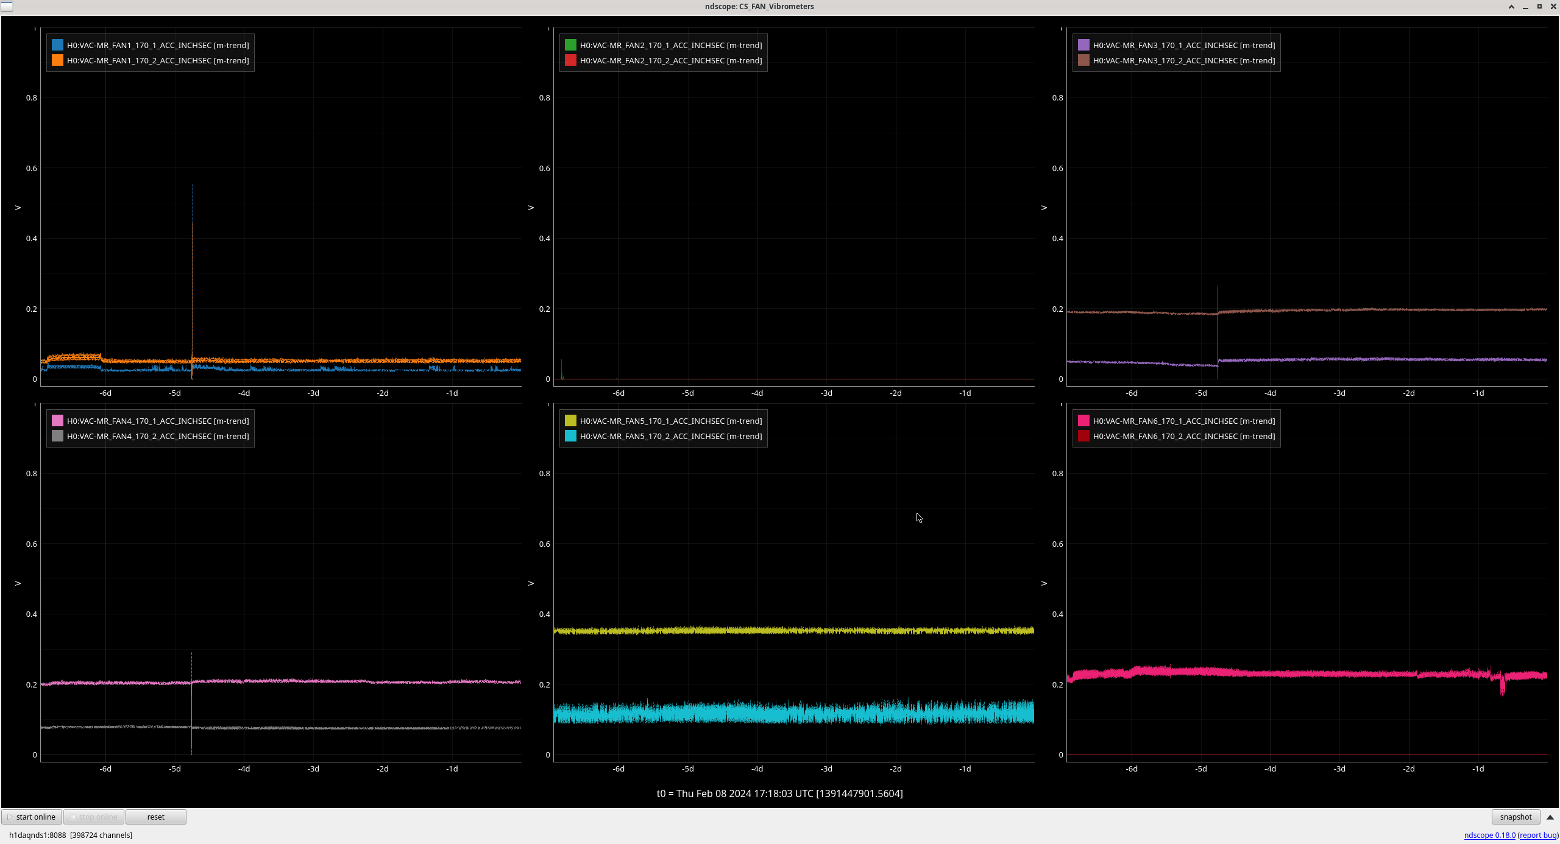This screenshot has height=844, width=1560.
Task: Select H0:VAC-MR_FAN1_170_1_ACC_INCHSEC legend label
Action: point(158,45)
